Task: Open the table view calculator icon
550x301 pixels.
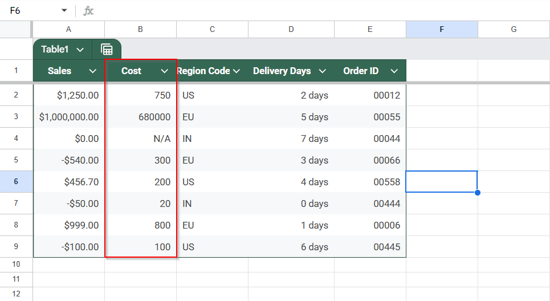Action: tap(107, 50)
